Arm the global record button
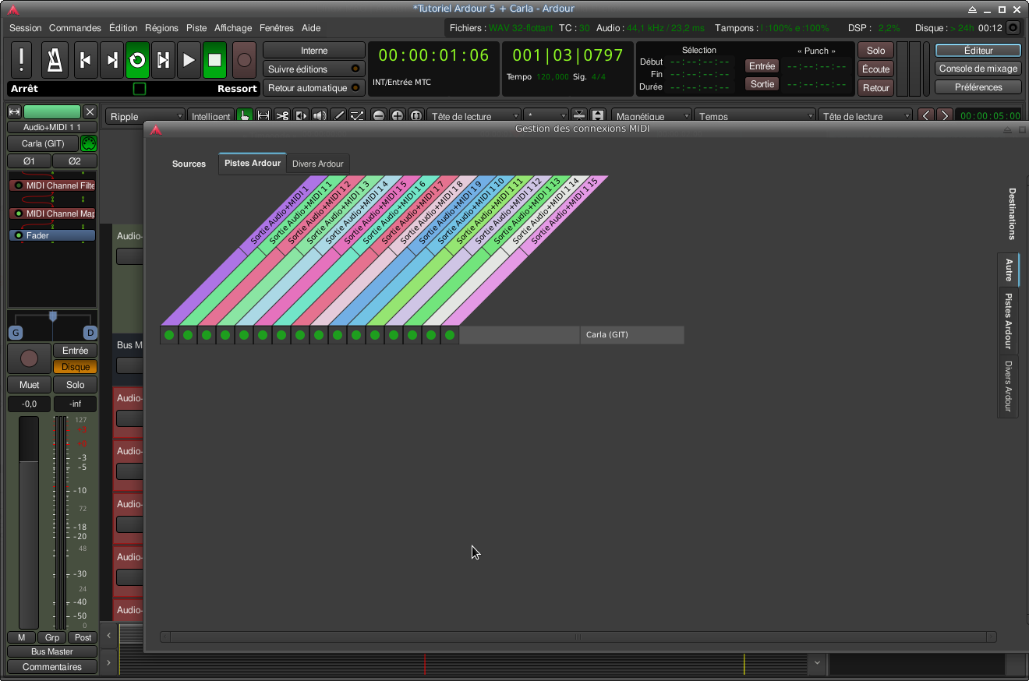The image size is (1029, 681). [244, 60]
